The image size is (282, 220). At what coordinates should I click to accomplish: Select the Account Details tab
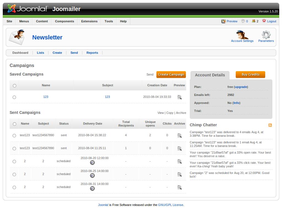pyautogui.click(x=210, y=75)
